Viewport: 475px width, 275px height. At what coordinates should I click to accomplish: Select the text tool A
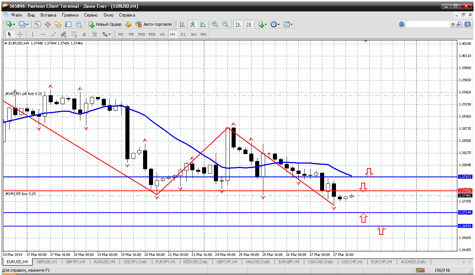84,34
